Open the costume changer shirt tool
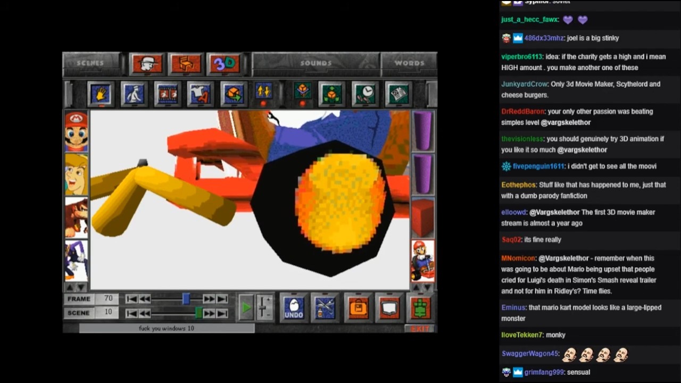The height and width of the screenshot is (383, 681). coord(200,94)
